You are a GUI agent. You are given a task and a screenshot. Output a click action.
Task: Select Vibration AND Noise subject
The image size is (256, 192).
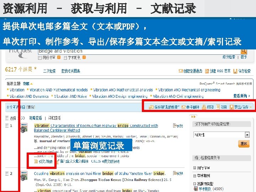[x=70, y=96]
